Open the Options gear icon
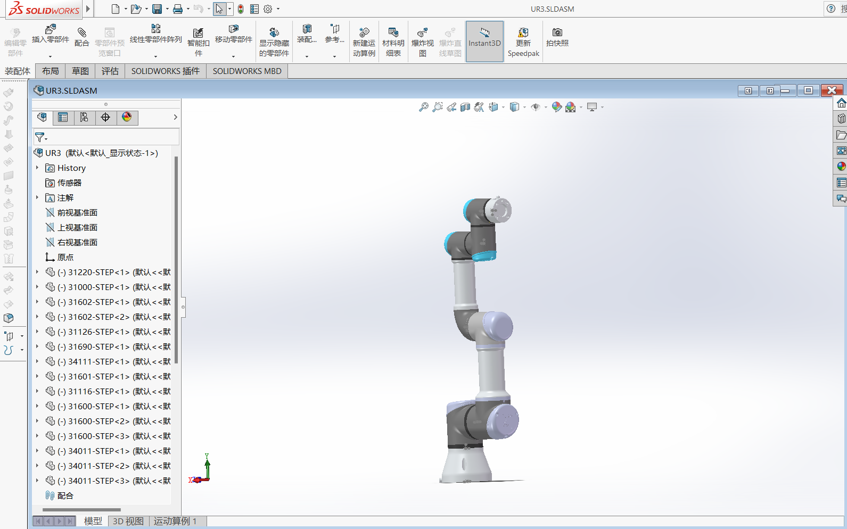The width and height of the screenshot is (847, 529). (x=268, y=9)
